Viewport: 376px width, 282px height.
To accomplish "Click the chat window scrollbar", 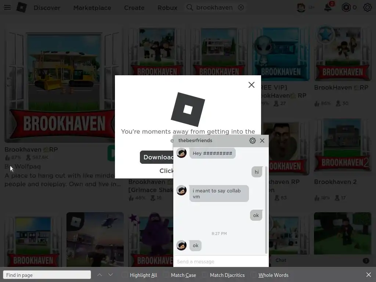I will click(x=266, y=210).
